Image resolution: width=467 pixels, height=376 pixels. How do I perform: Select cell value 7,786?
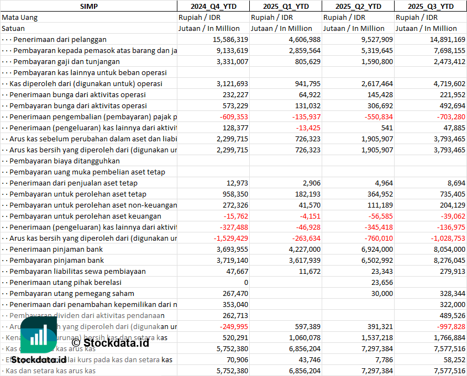(x=384, y=359)
